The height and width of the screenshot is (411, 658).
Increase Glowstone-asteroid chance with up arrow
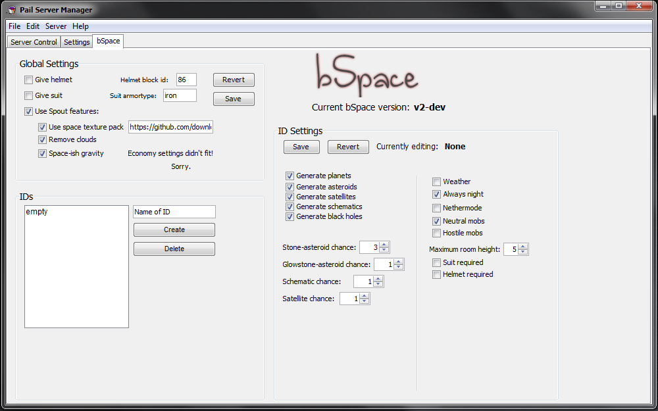click(x=399, y=262)
